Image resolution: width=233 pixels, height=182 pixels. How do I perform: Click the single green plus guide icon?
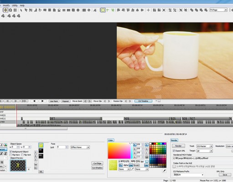tap(108, 10)
